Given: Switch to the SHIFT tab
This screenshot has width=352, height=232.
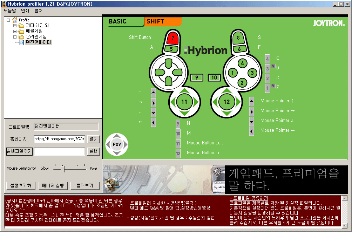Looking at the screenshot, I should coord(163,21).
